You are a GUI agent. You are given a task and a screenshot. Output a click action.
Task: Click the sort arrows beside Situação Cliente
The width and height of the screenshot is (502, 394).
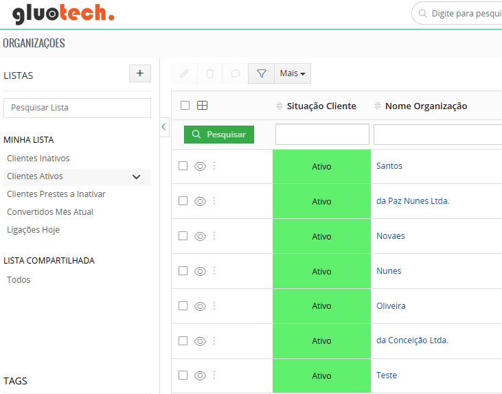(x=279, y=106)
